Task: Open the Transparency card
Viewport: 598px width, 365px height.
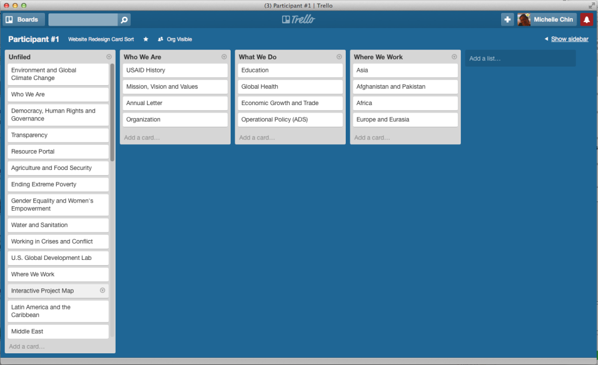Action: click(x=58, y=135)
